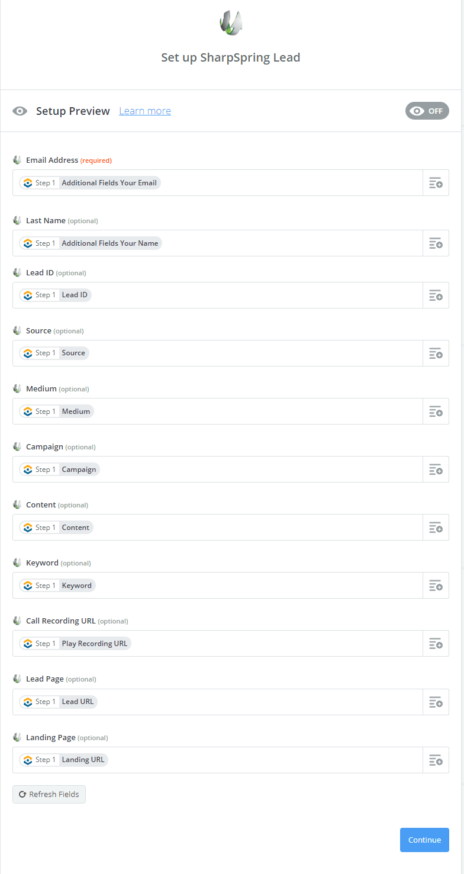This screenshot has height=874, width=464.
Task: Expand field options for Lead Page
Action: pos(436,702)
